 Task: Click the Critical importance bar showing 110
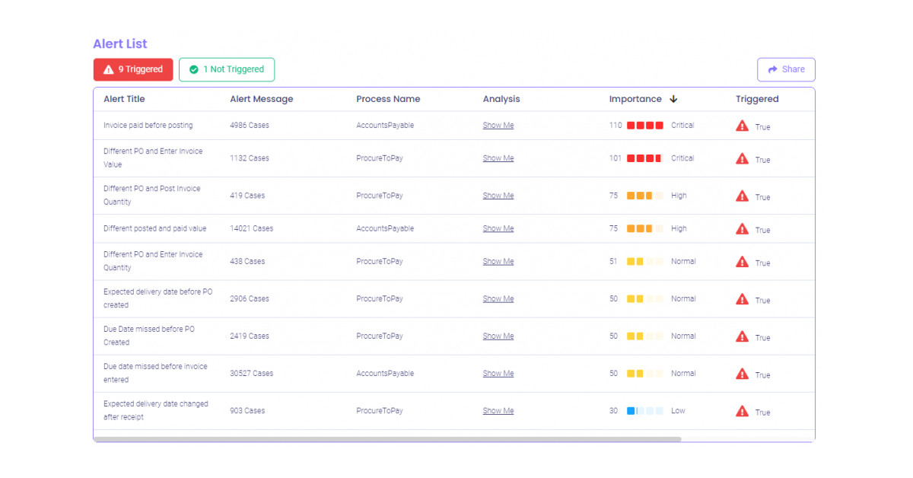pos(646,125)
